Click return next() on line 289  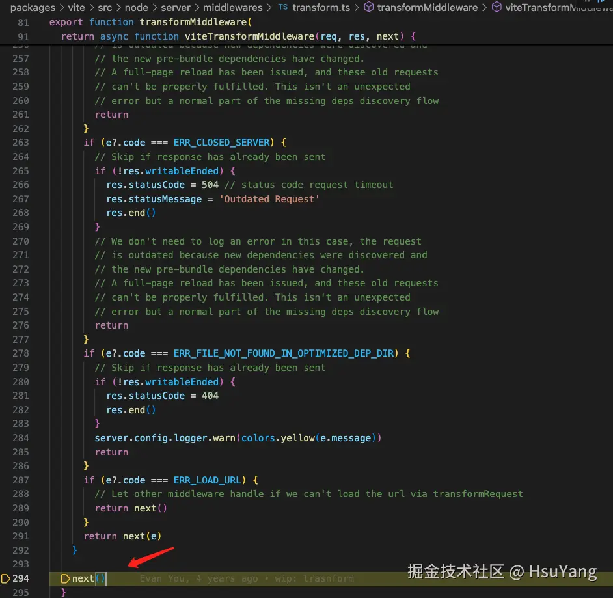pos(131,508)
